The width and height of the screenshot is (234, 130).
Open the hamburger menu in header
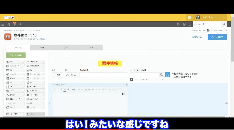pyautogui.click(x=3, y=24)
